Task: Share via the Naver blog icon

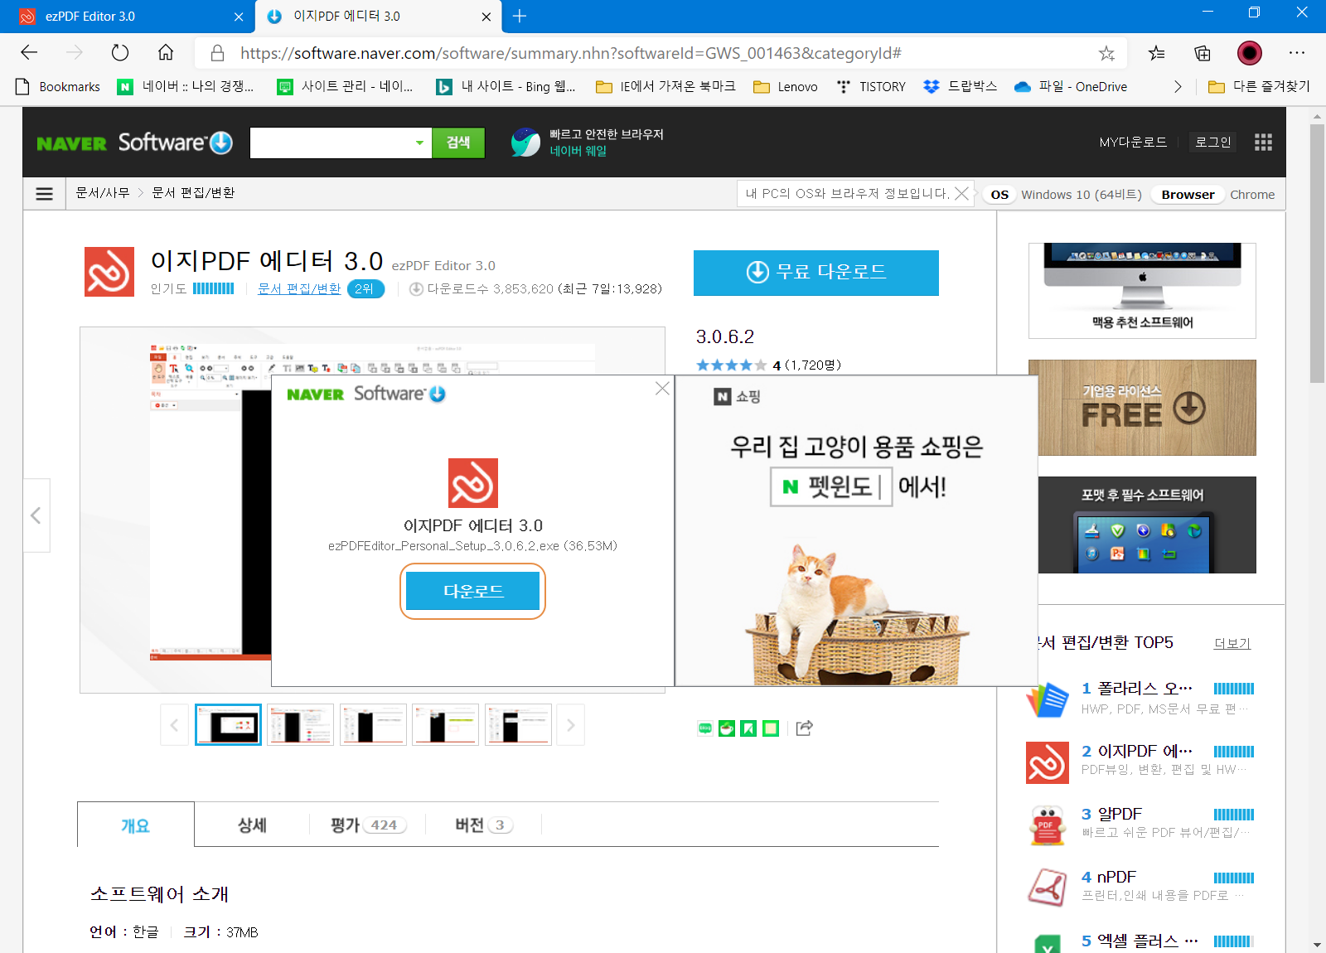Action: (705, 728)
